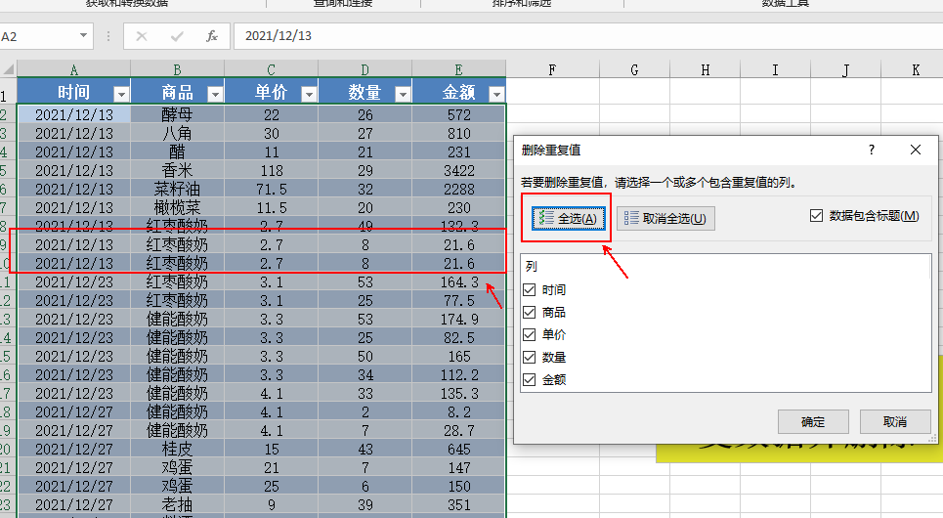Open the 单价 column filter dropdown
Image resolution: width=943 pixels, height=518 pixels.
click(309, 94)
